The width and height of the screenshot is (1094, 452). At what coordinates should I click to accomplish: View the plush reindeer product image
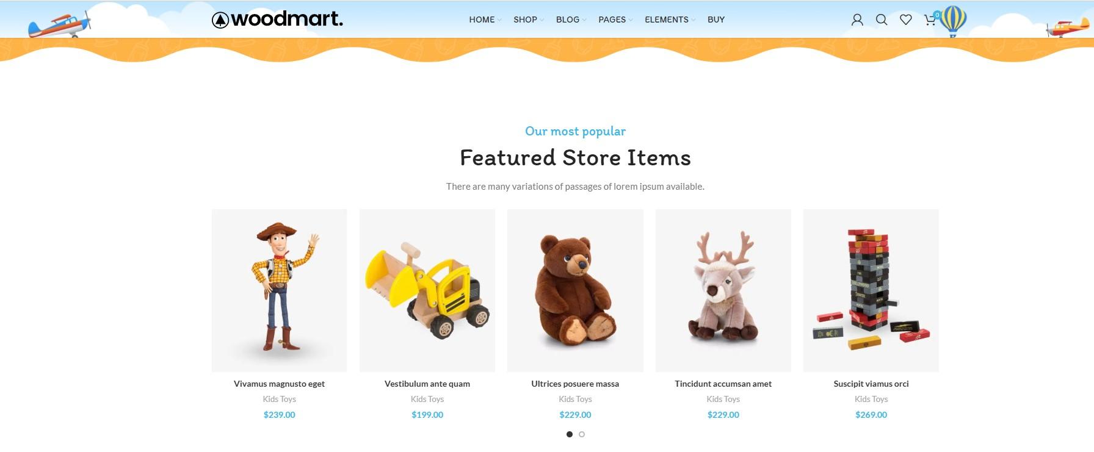(723, 290)
